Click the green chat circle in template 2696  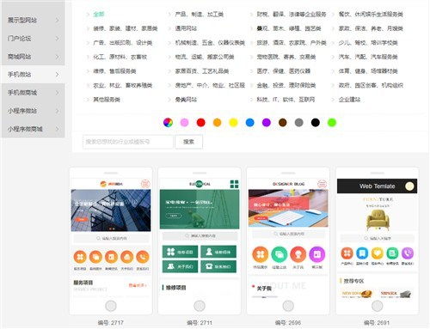[279, 254]
